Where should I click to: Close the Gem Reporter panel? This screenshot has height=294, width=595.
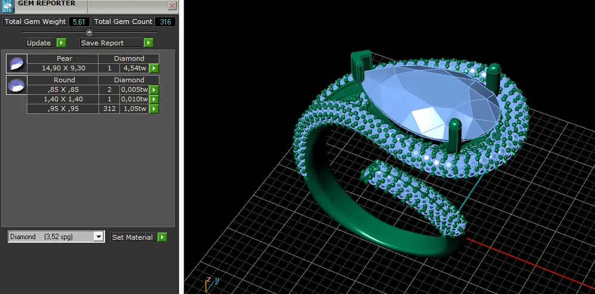(x=172, y=6)
